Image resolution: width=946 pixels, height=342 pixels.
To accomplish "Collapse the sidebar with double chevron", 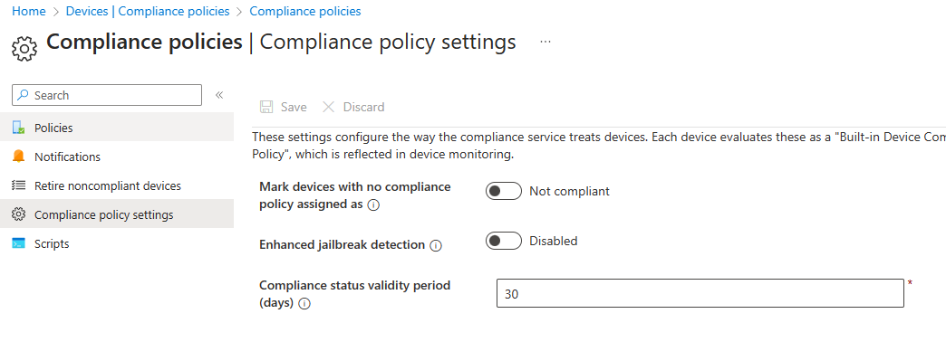I will 219,95.
